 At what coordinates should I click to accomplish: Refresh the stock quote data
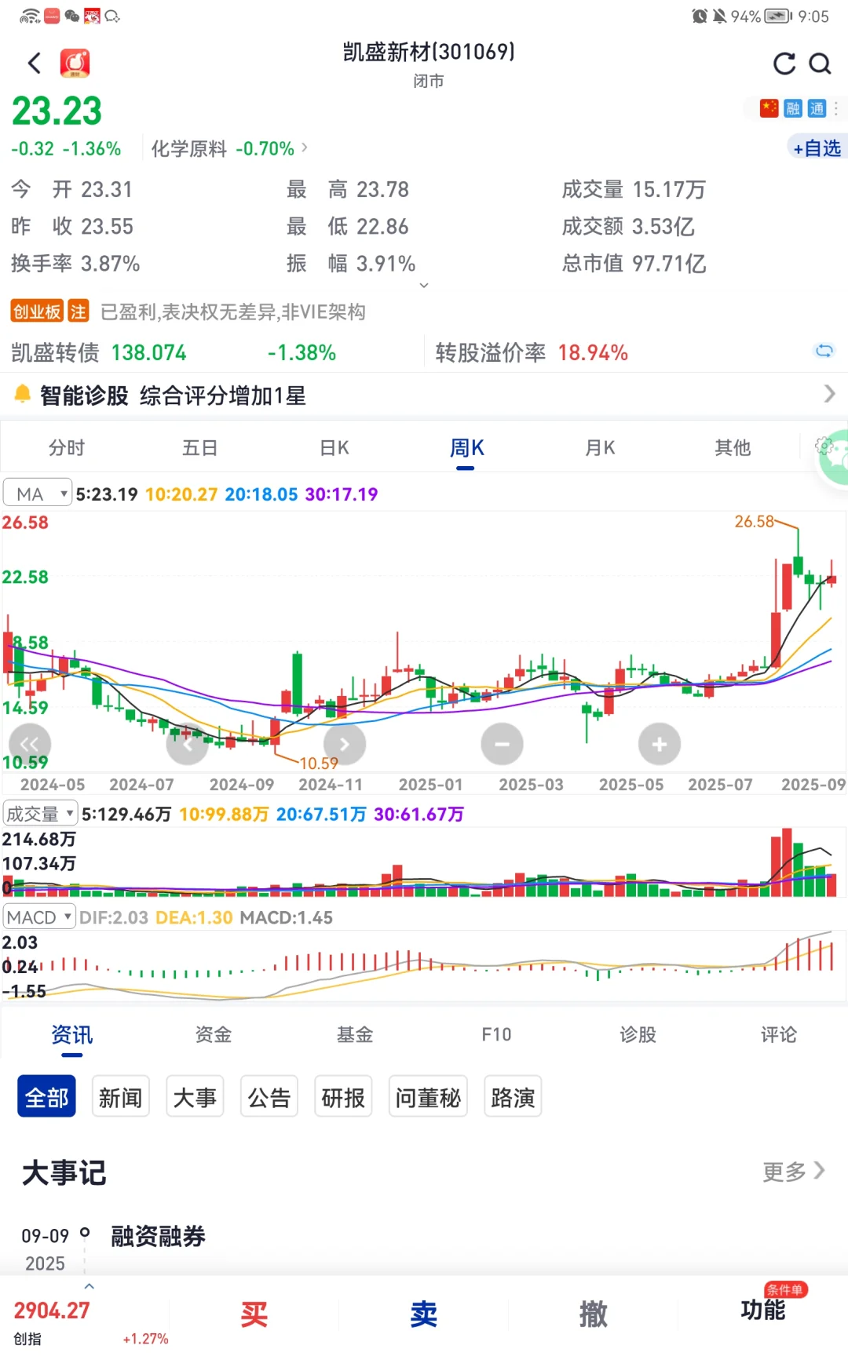click(784, 64)
